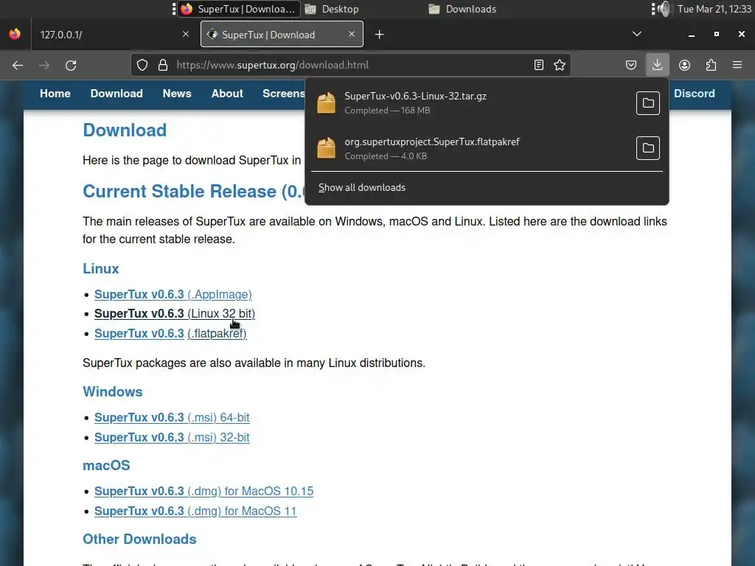Open a new tab with the plus icon
The image size is (755, 566).
(380, 35)
